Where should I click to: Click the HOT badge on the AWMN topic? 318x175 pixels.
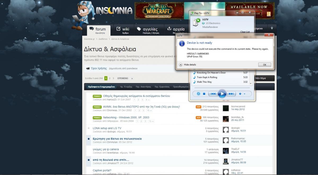coord(198,107)
